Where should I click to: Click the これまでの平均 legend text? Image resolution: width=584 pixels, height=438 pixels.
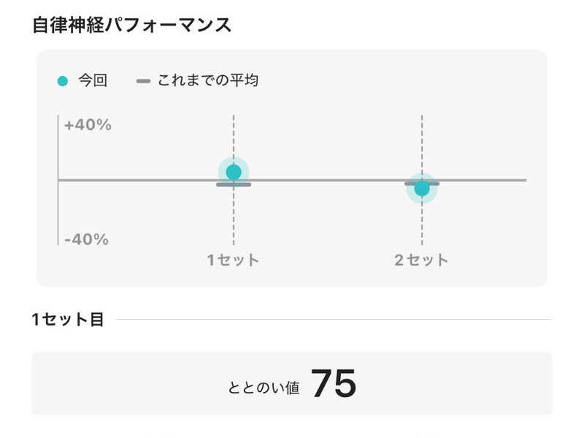tap(207, 81)
